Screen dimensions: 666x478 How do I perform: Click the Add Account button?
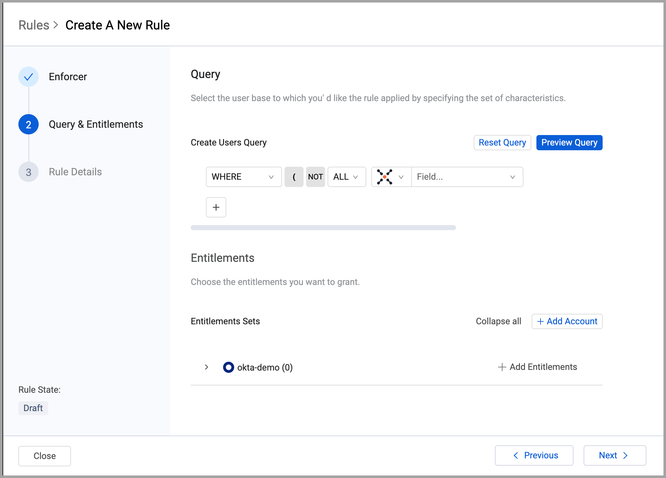point(567,321)
